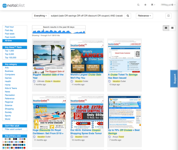Open 'Biggest Vacation Sale of the Year' title
The height and width of the screenshot is (150, 178).
pos(48,76)
